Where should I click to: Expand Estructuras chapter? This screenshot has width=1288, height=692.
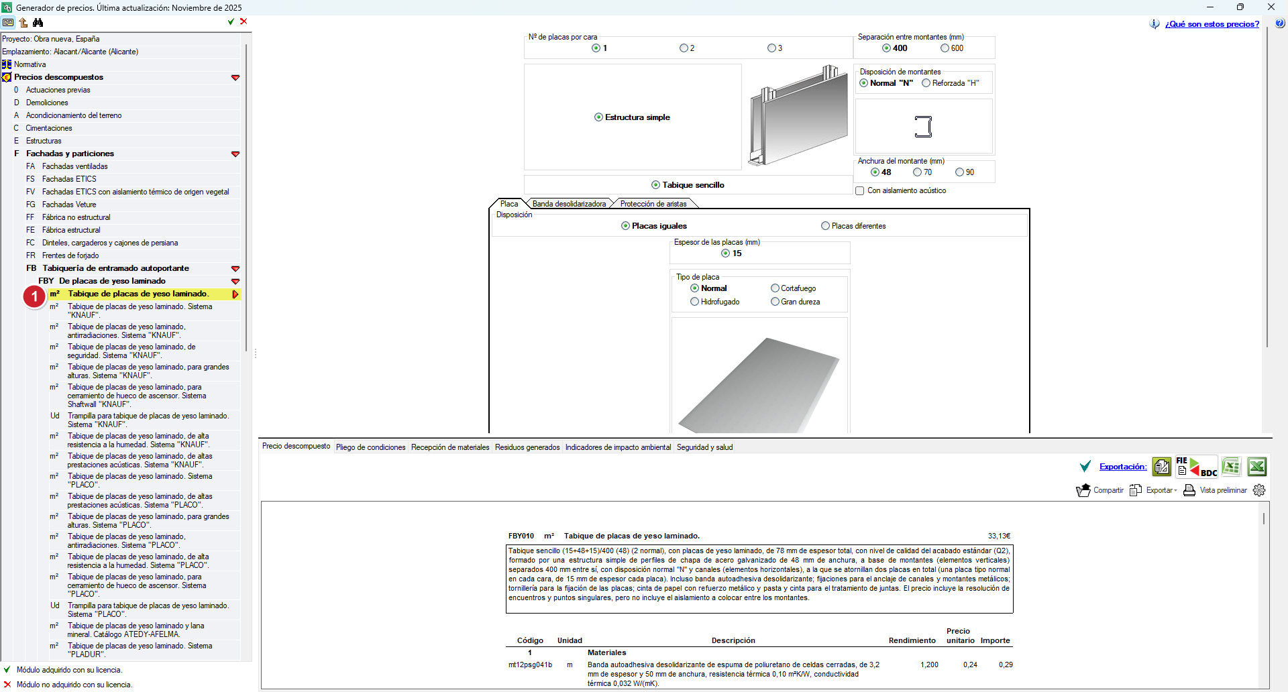44,141
